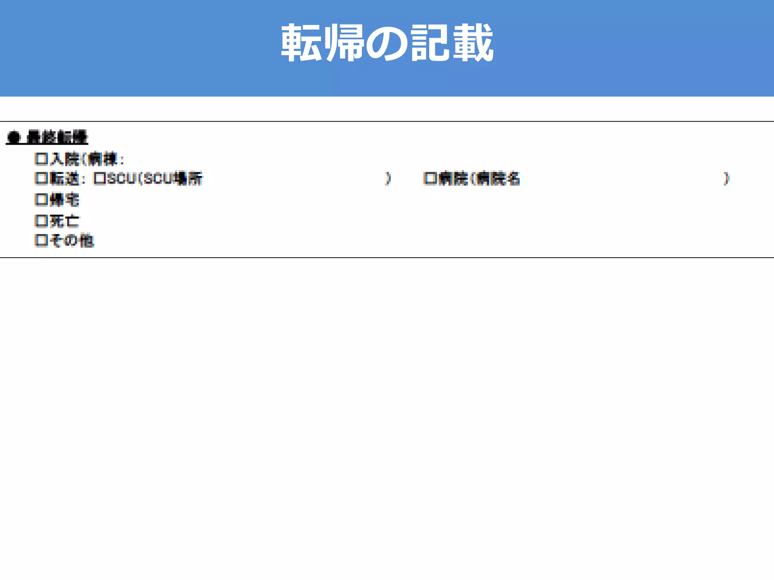774x580 pixels.
Task: Select the 死亡 label text
Action: pos(64,221)
